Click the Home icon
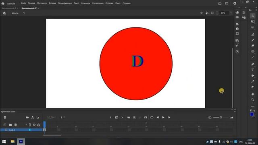The image size is (258, 145). [x=3, y=3]
